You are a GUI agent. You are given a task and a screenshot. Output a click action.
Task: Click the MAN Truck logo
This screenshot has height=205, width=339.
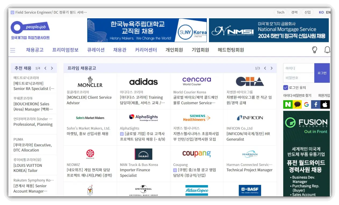click(x=143, y=154)
